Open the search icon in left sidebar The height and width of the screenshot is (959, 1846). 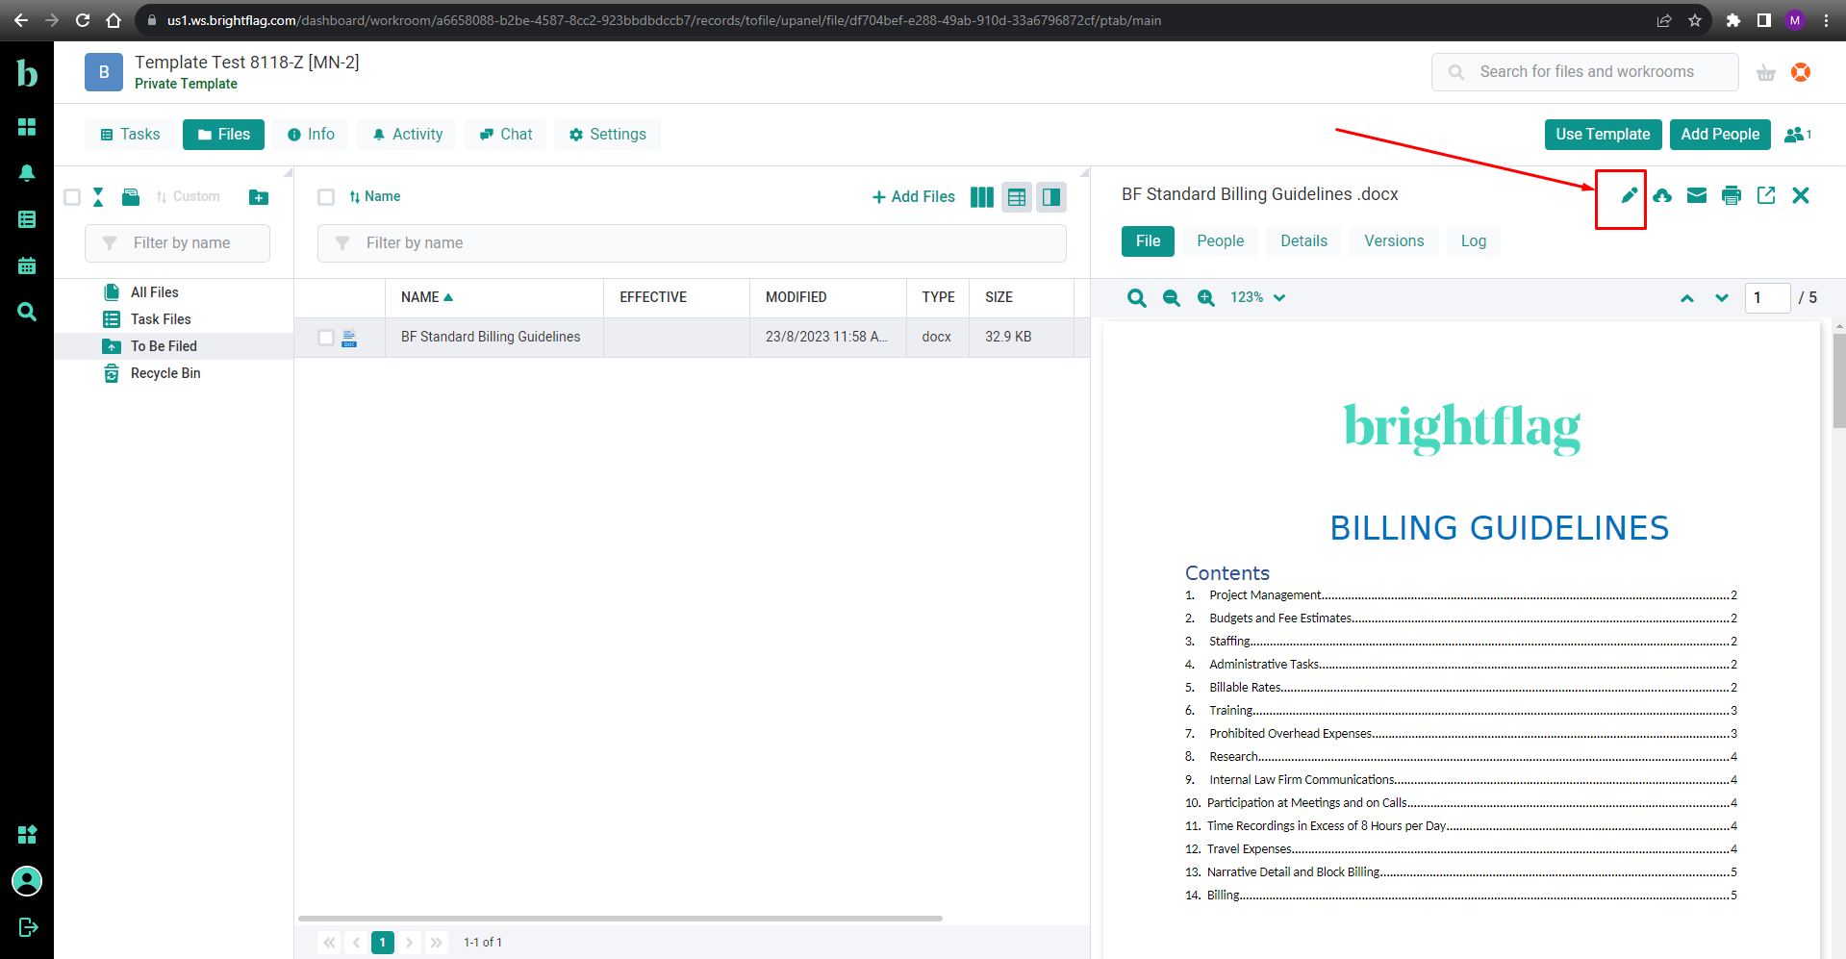tap(27, 312)
